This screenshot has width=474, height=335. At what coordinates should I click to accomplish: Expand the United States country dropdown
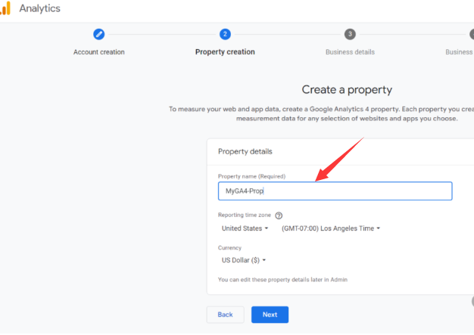(245, 228)
